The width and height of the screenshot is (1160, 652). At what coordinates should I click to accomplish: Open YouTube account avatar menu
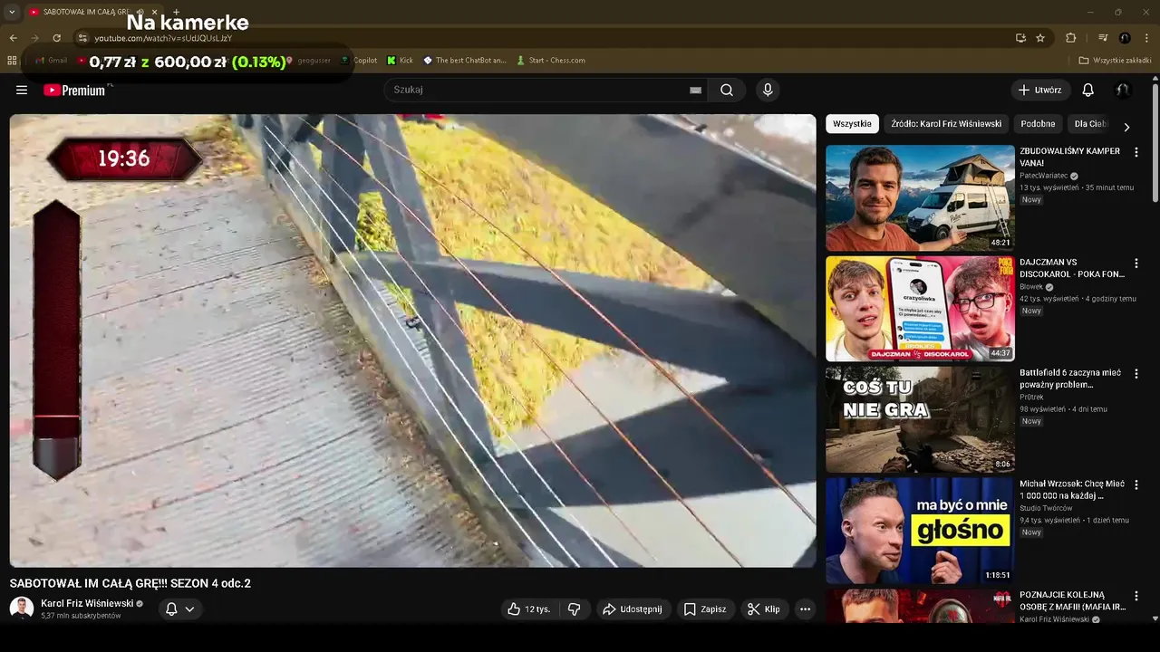pyautogui.click(x=1123, y=90)
